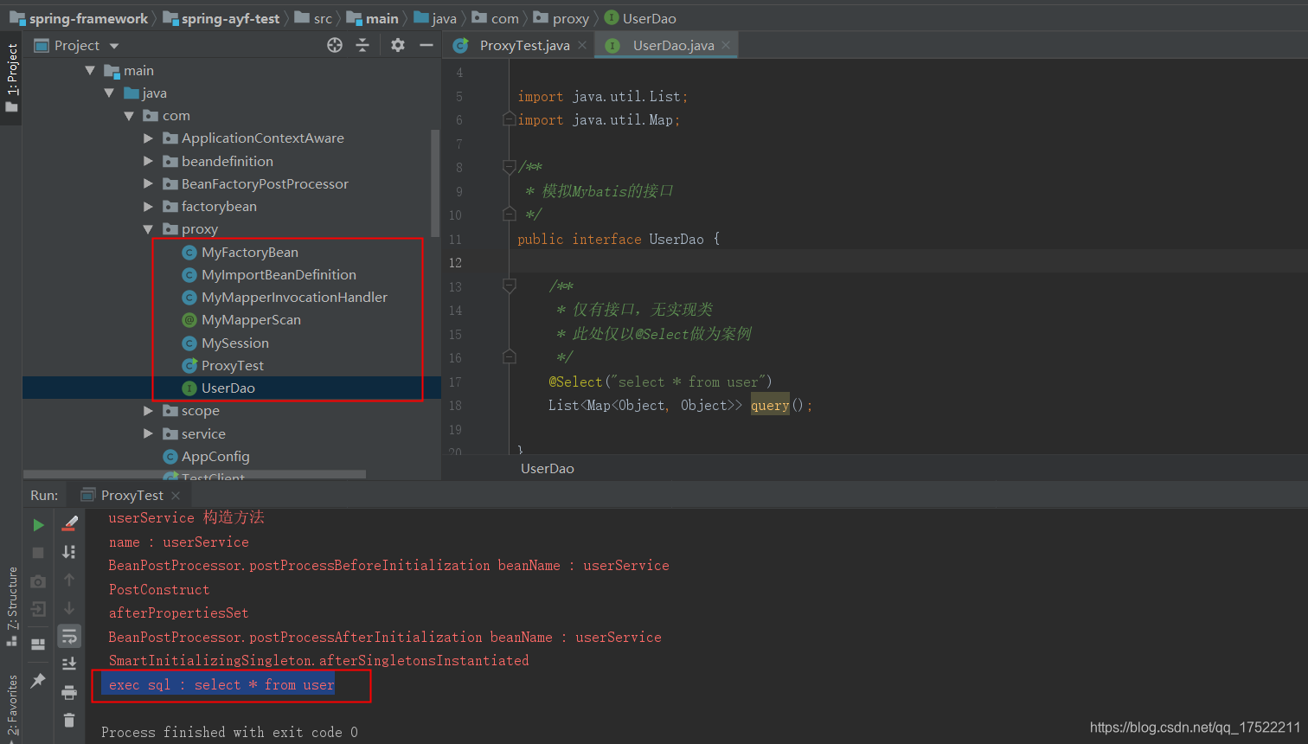The image size is (1308, 744).
Task: Select UserDao in project tree
Action: pyautogui.click(x=228, y=388)
